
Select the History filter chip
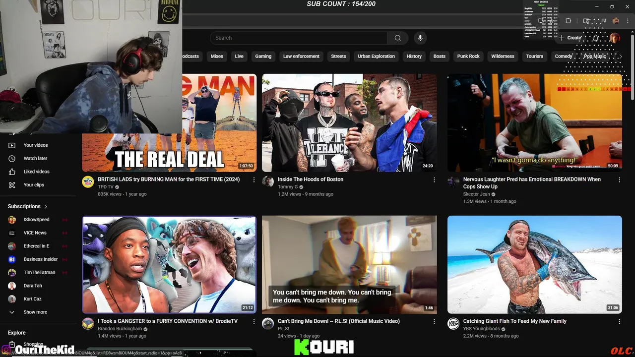pos(414,57)
